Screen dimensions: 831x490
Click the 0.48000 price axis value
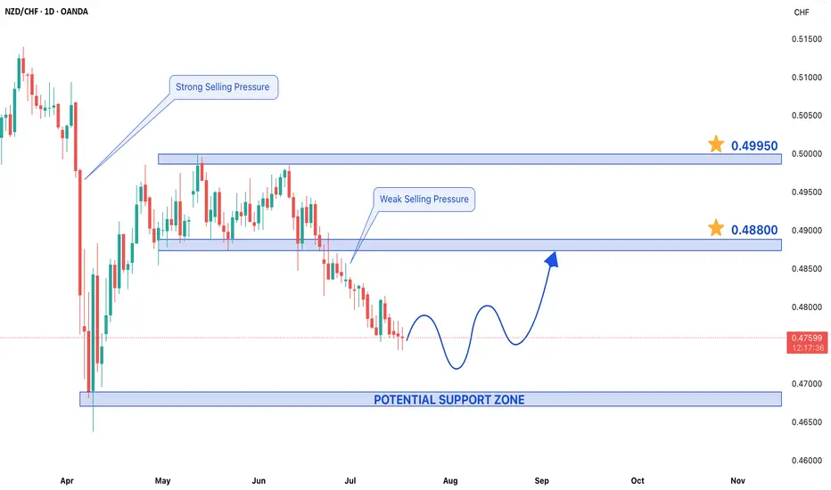point(807,307)
